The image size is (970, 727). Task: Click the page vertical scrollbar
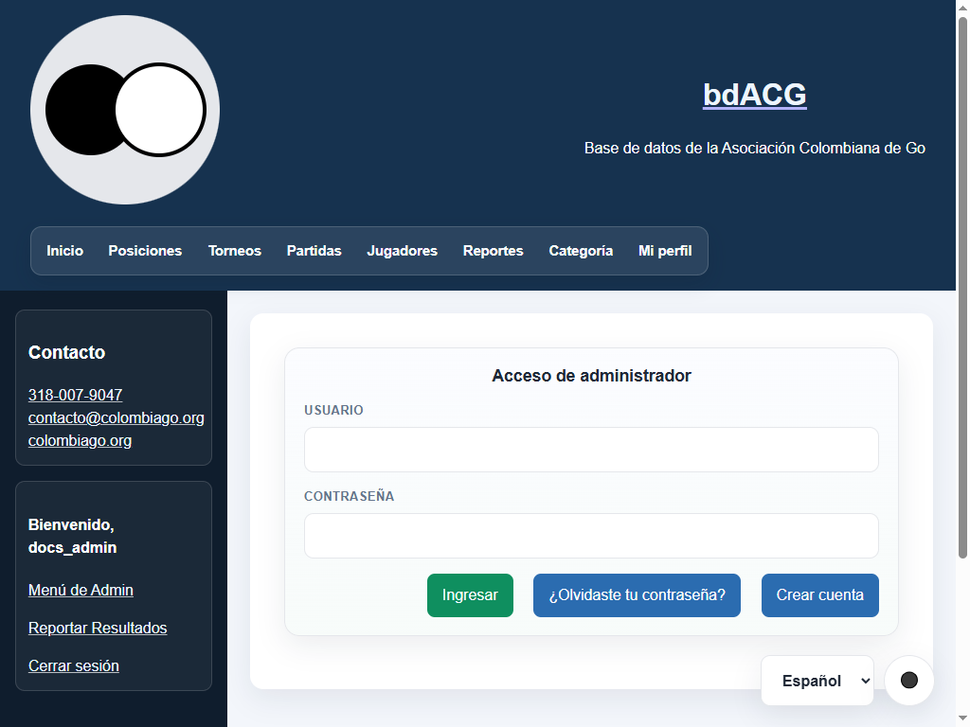(962, 288)
